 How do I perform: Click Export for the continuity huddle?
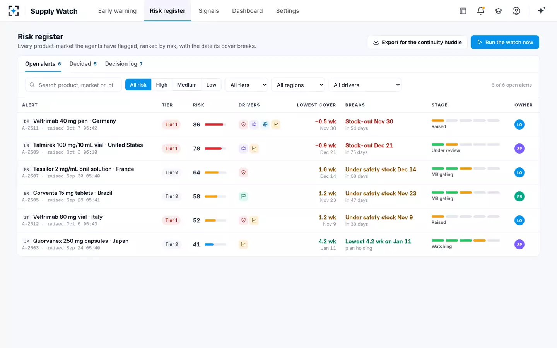pyautogui.click(x=417, y=42)
